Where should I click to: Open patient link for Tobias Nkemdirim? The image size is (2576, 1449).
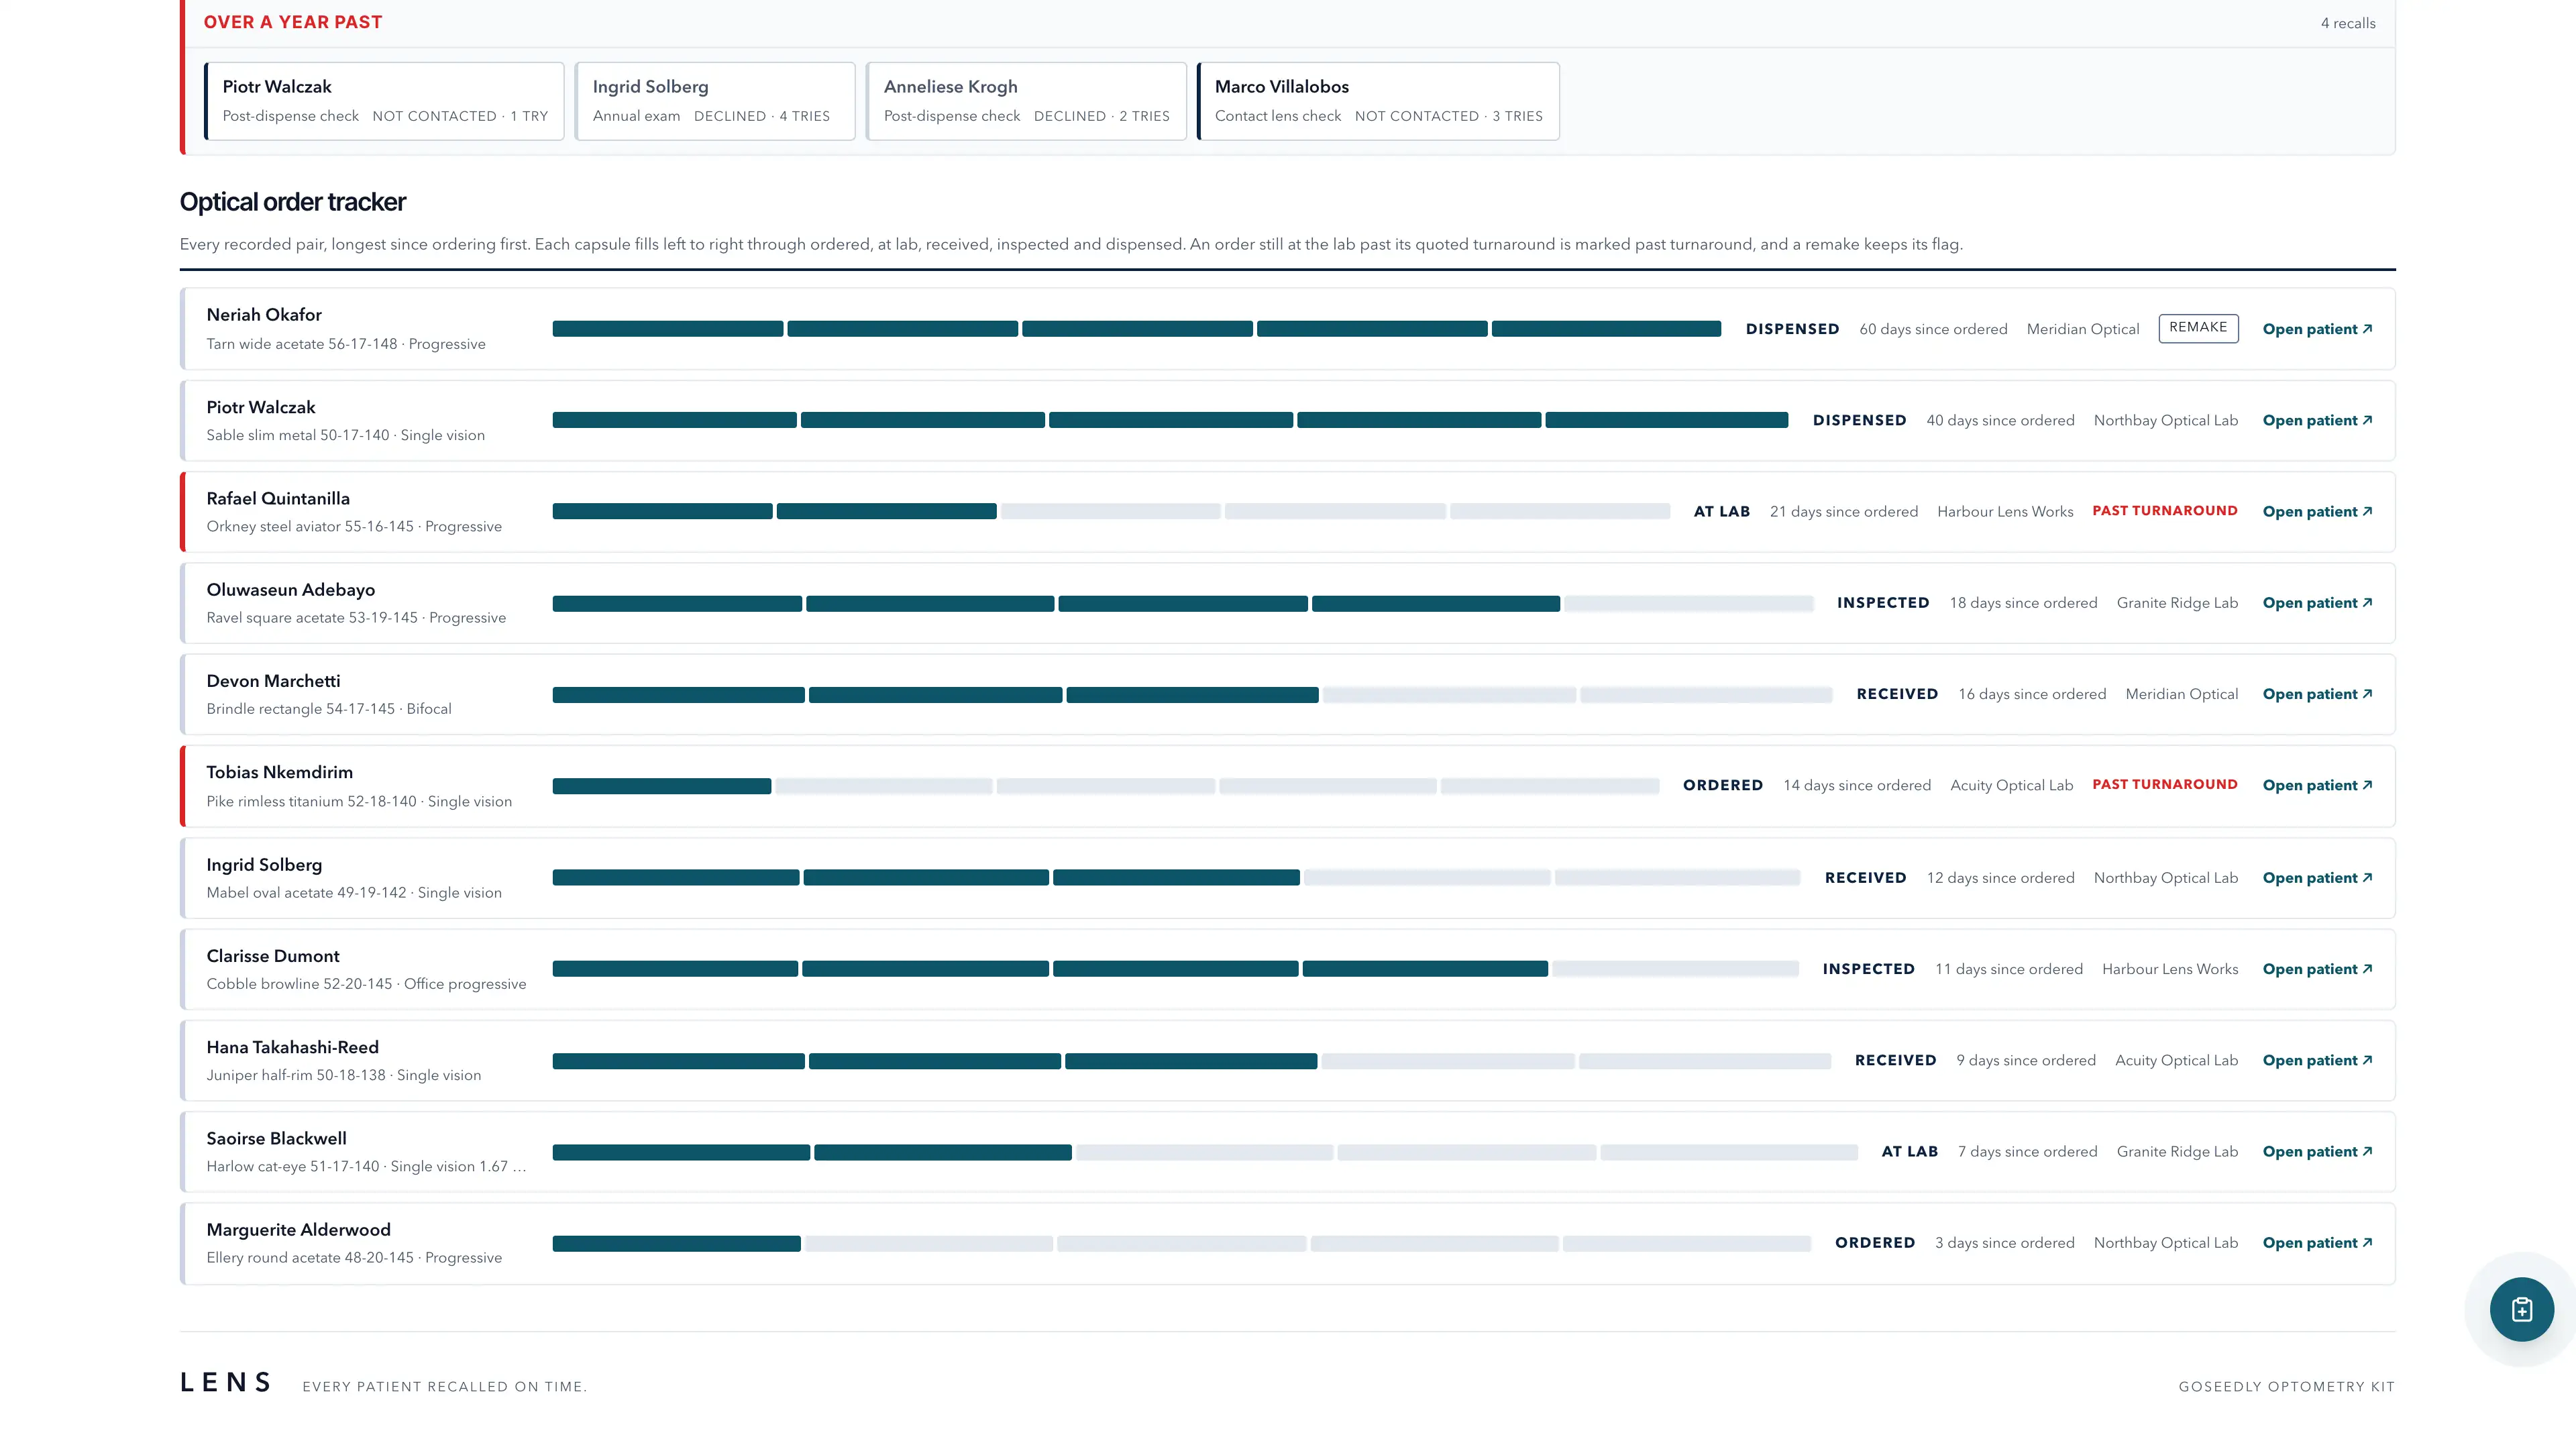pyautogui.click(x=2317, y=785)
